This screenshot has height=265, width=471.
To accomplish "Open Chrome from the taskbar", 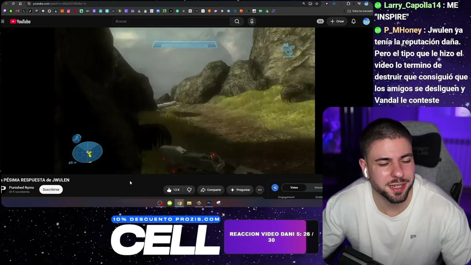I will tap(179, 203).
